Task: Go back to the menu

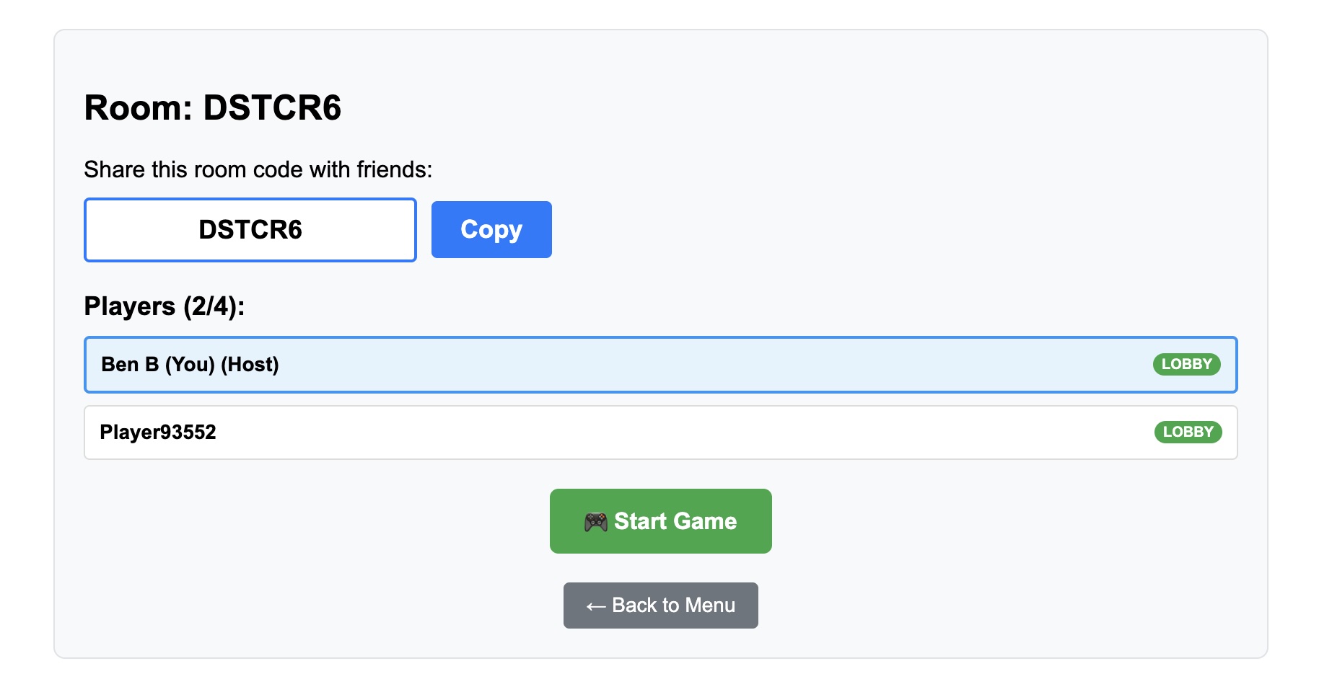Action: tap(660, 605)
